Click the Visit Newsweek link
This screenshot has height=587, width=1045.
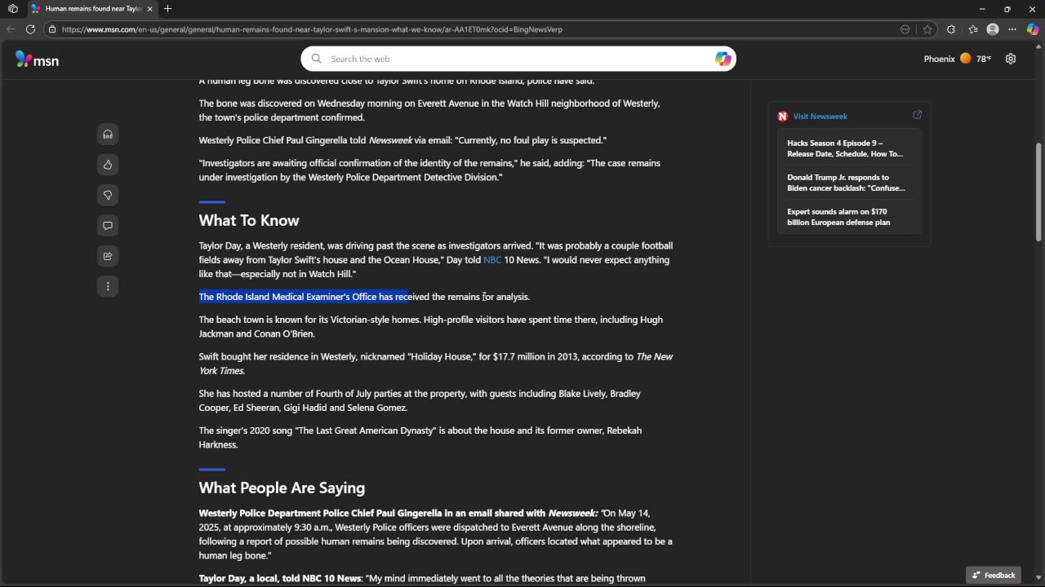tap(820, 117)
